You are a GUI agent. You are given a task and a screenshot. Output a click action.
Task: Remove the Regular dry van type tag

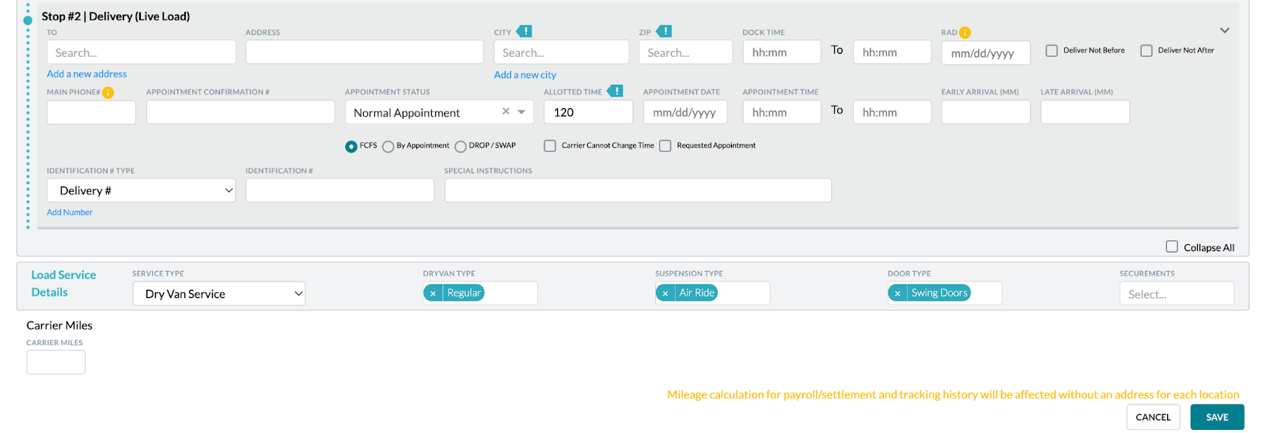(x=433, y=293)
